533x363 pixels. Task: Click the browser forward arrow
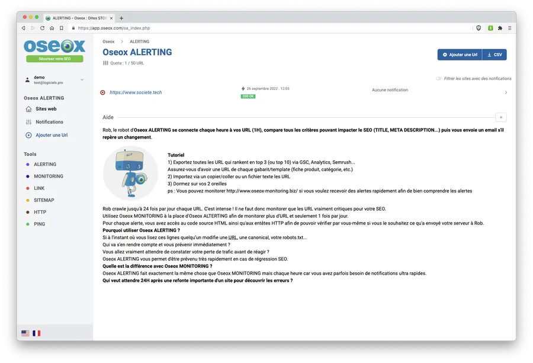coord(33,28)
